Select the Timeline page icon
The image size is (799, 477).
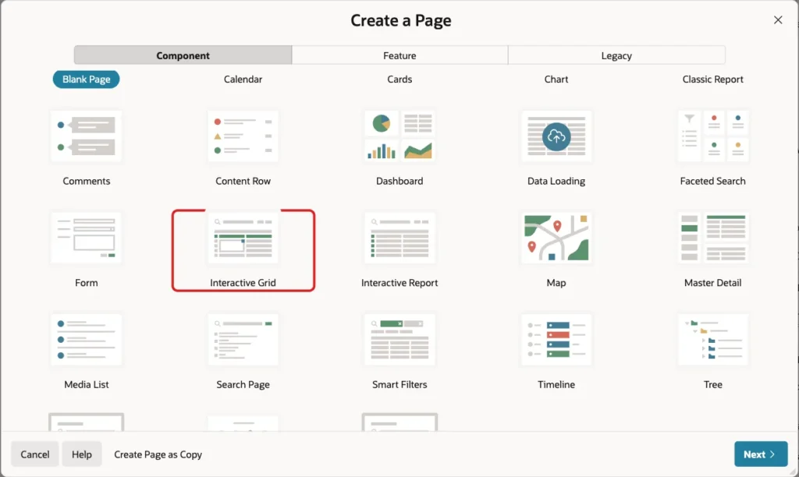pos(556,340)
